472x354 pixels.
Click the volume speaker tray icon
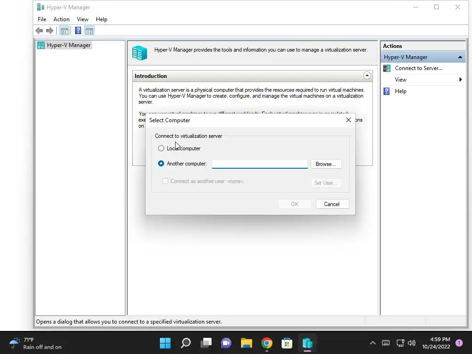412,343
